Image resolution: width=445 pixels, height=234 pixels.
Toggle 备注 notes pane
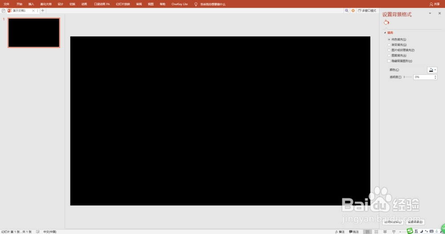tap(340, 232)
